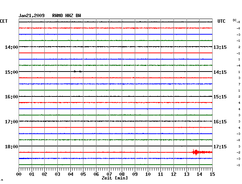Click the UTC column header
The height and width of the screenshot is (184, 242).
(221, 21)
